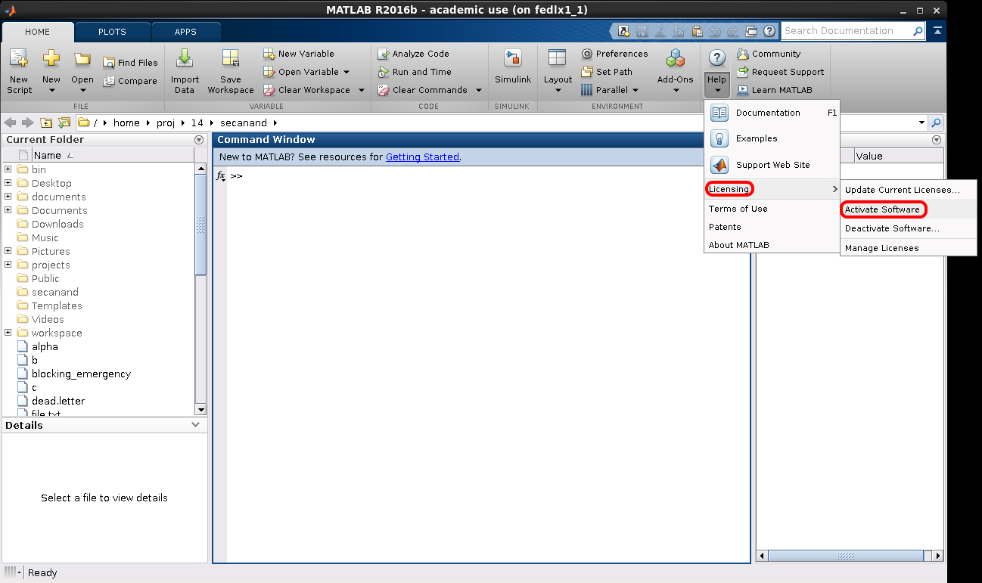The width and height of the screenshot is (982, 583).
Task: Open the Layout dropdown
Action: (558, 90)
